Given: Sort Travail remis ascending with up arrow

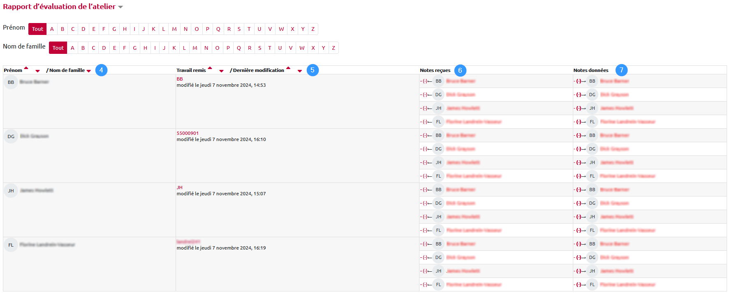Looking at the screenshot, I should click(x=210, y=68).
